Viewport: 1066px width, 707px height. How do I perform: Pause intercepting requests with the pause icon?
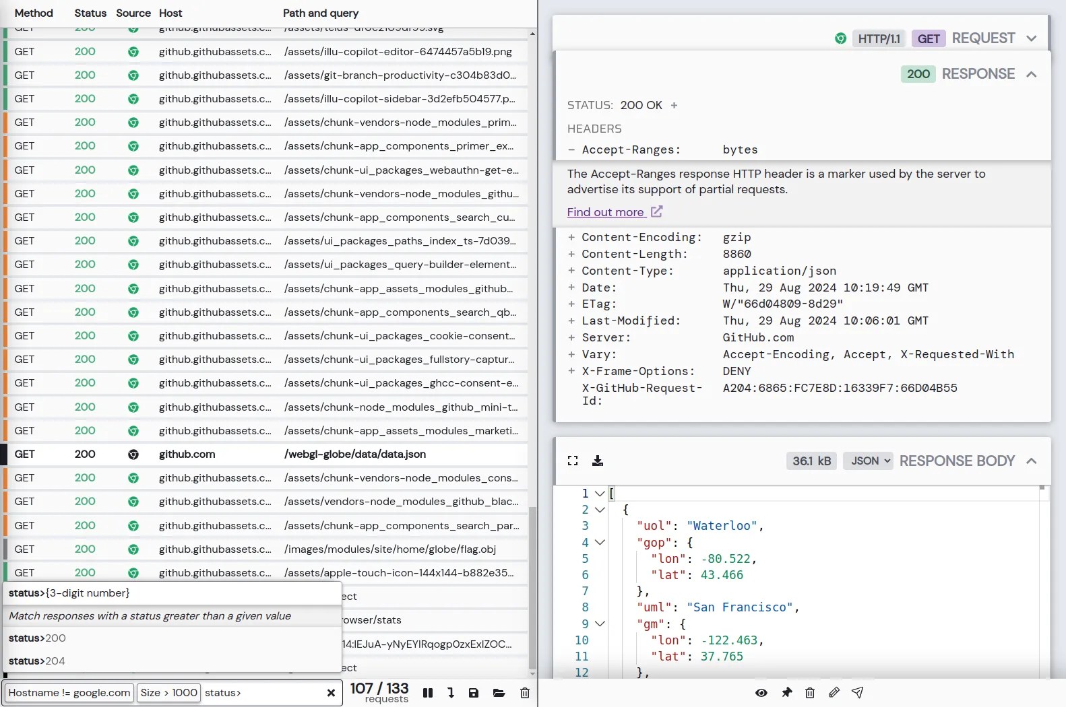[x=427, y=693]
